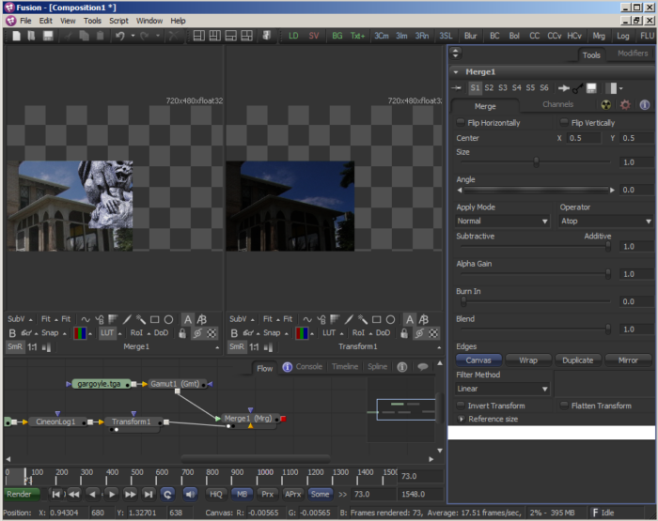Screen dimensions: 658x521
Task: Switch to the Modifiers tab
Action: [x=633, y=54]
